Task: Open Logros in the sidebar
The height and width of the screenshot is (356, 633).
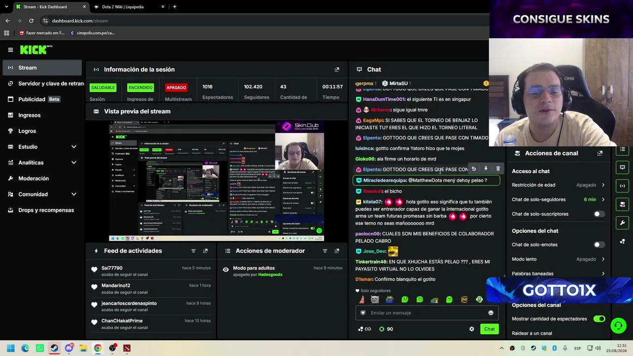Action: (x=42, y=131)
